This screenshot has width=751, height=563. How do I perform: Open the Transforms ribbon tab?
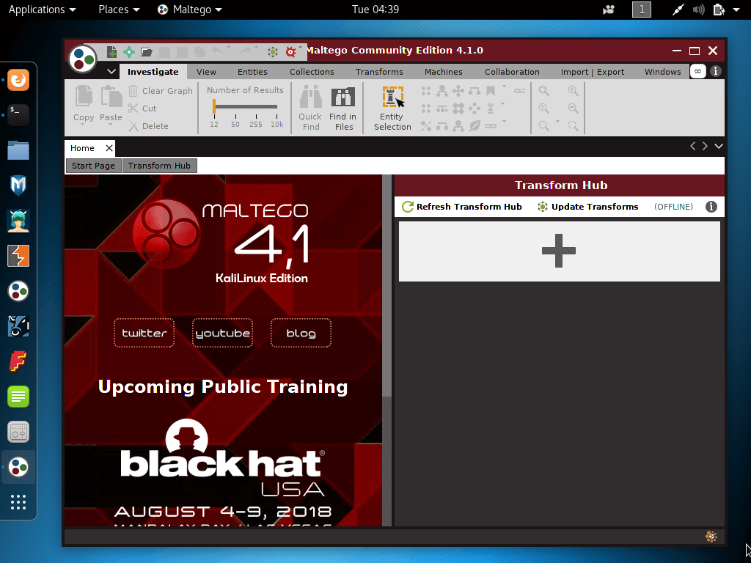pos(379,72)
